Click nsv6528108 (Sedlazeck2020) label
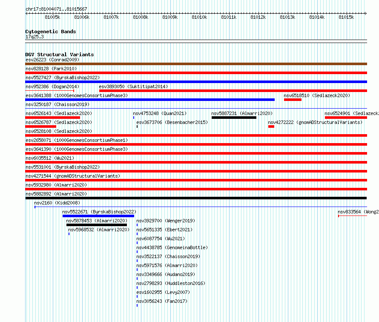Viewport: 379px width, 322px height. [59, 131]
